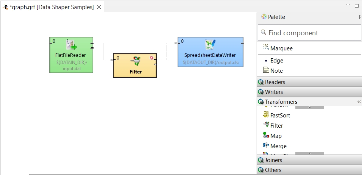Click the FlatFileReader output port

point(92,43)
